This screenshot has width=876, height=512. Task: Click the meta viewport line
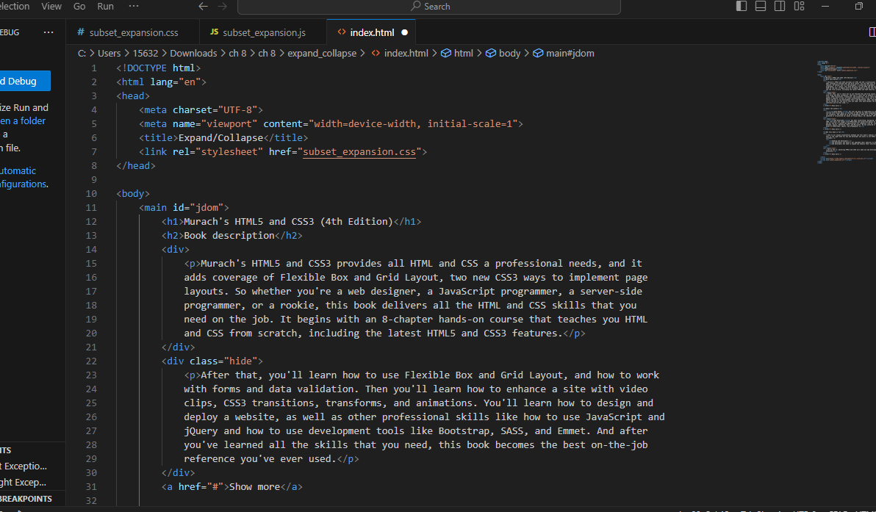pos(331,124)
